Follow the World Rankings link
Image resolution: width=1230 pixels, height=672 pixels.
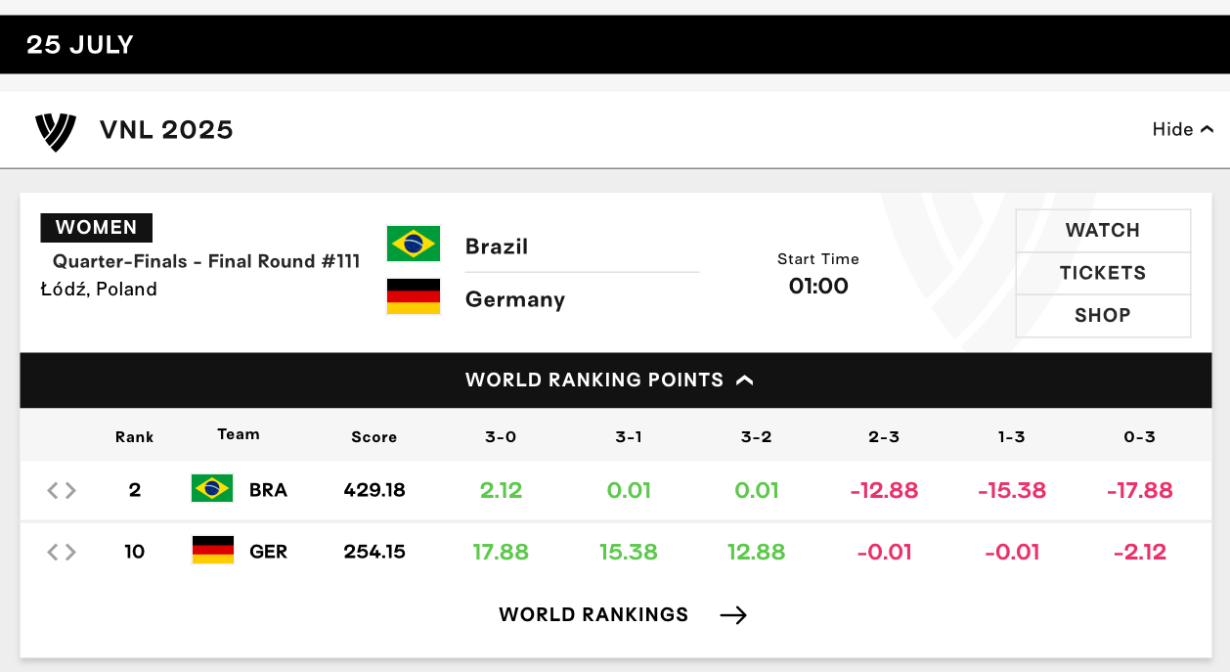tap(593, 614)
